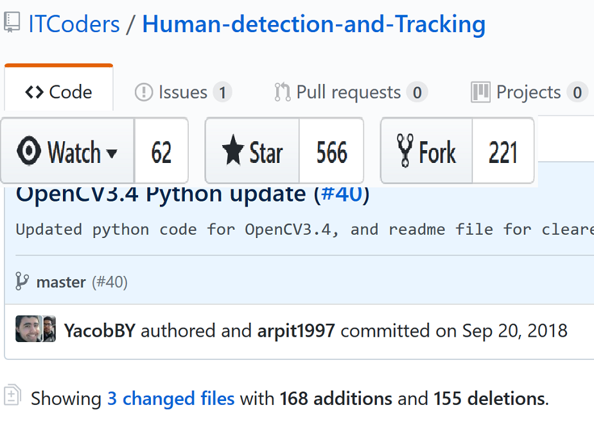Open pull request #40 link in title

click(x=342, y=195)
